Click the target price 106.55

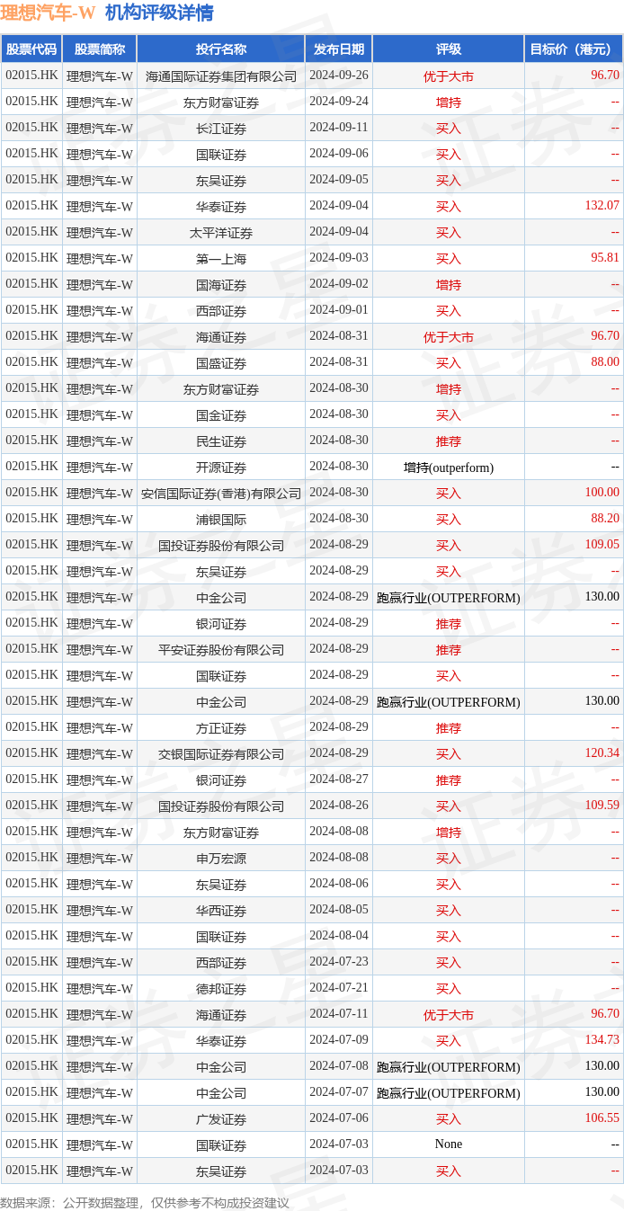(602, 1118)
